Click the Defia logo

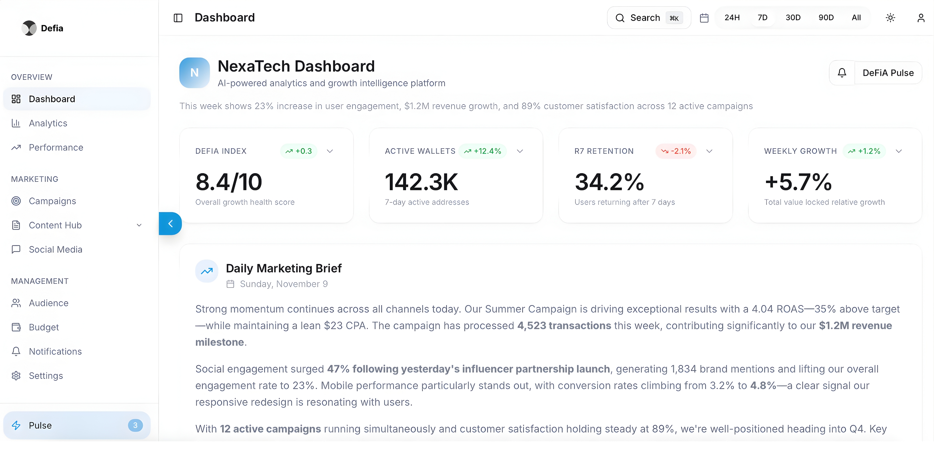tap(29, 28)
